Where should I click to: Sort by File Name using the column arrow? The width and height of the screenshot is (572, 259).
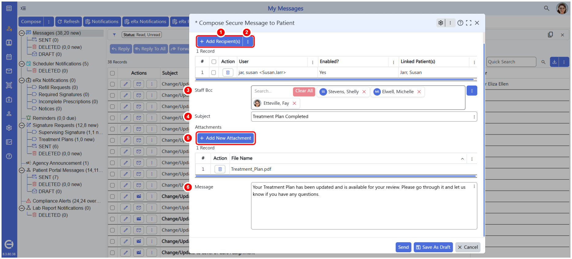[462, 159]
